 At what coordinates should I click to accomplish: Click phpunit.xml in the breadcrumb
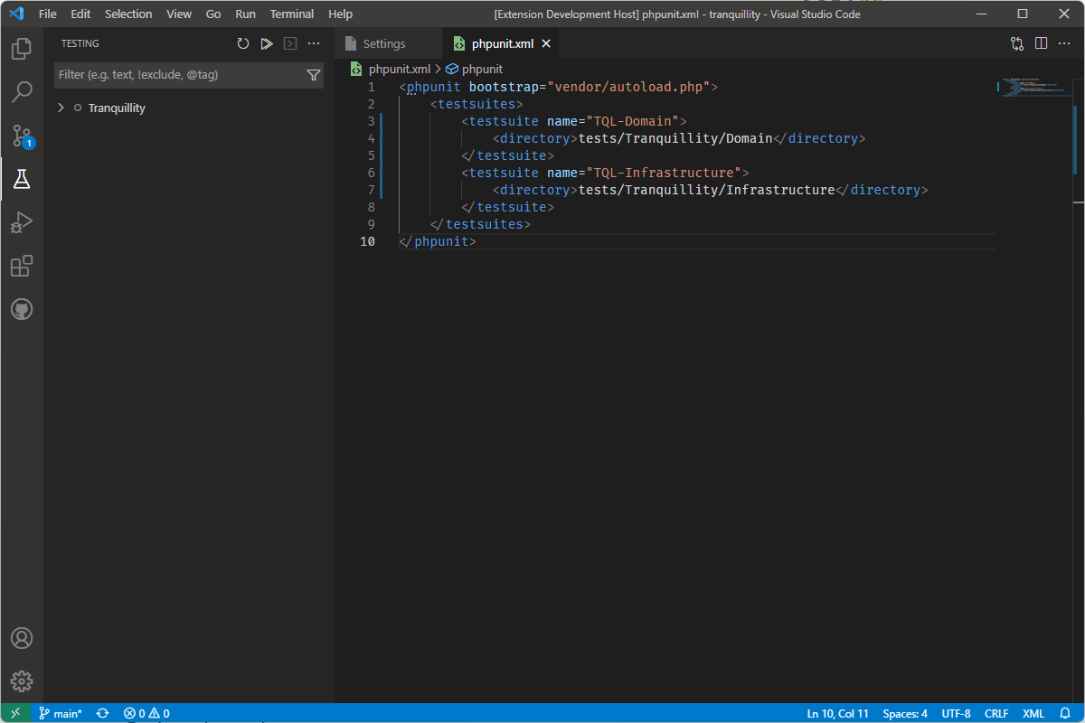pos(400,69)
